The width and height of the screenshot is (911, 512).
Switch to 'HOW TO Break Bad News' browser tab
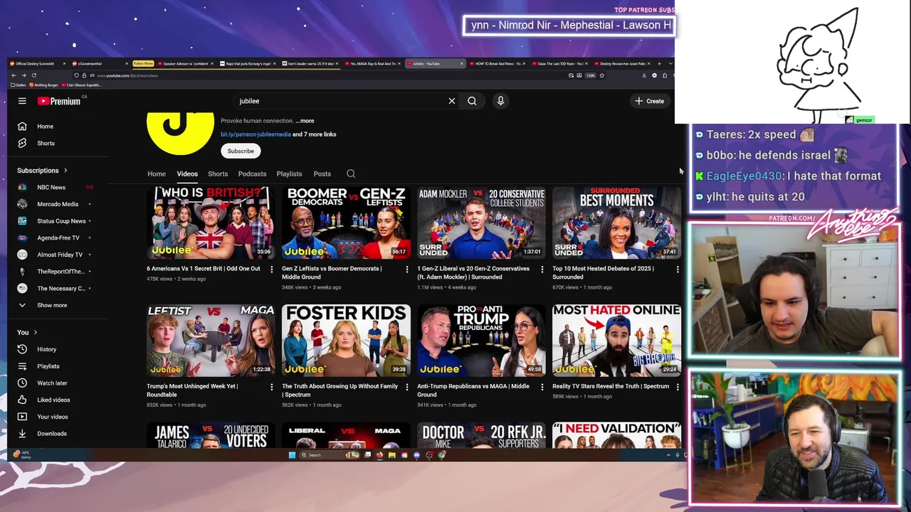coord(498,63)
